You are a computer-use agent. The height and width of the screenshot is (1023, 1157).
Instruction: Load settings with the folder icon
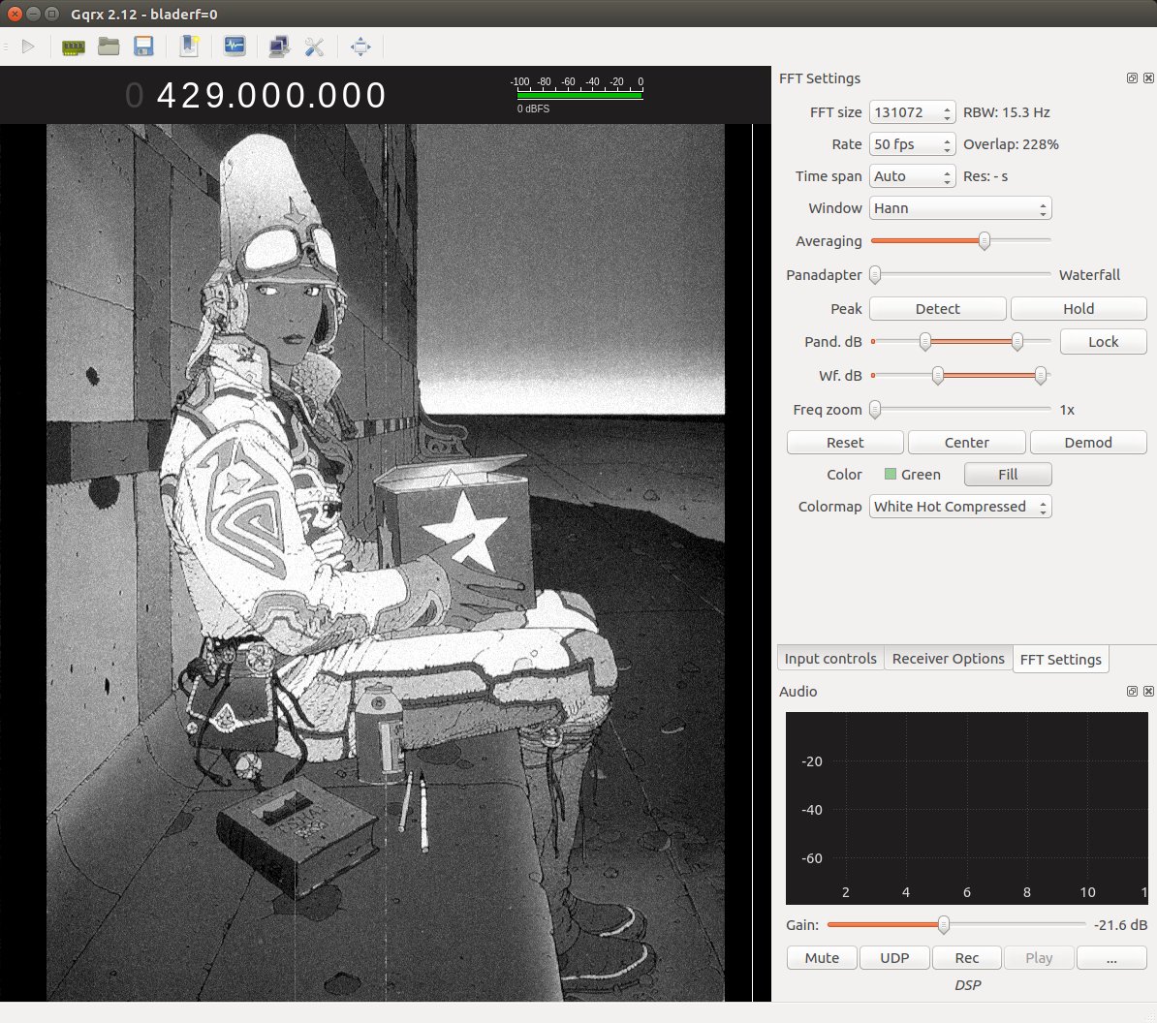point(109,46)
